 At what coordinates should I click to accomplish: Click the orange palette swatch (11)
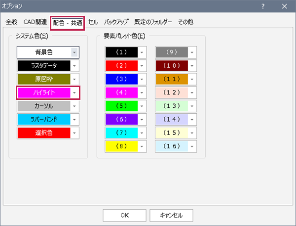click(171, 79)
